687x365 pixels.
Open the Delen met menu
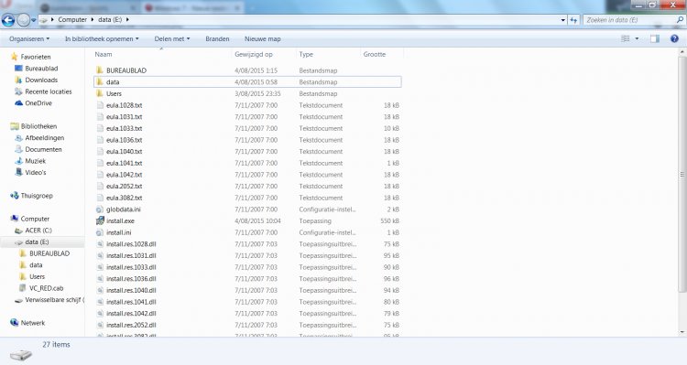tap(172, 39)
